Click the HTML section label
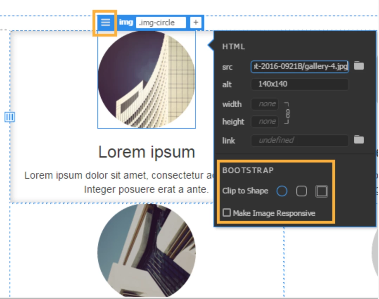379x299 pixels. click(233, 46)
